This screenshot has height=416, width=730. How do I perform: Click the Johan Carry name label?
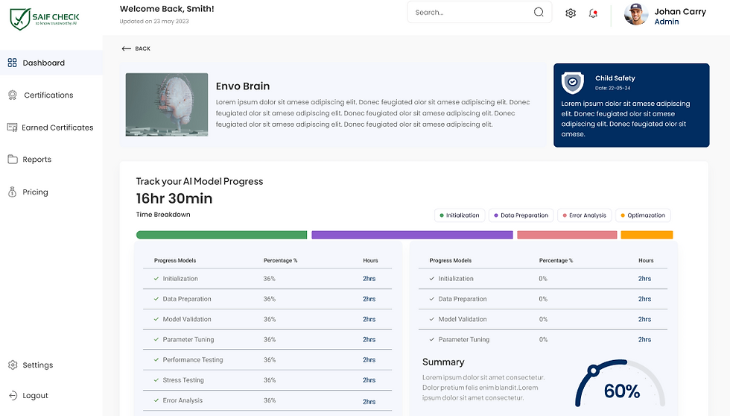click(680, 12)
